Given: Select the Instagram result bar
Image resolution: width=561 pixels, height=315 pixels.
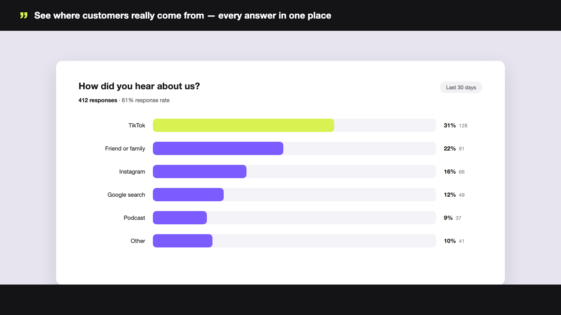Looking at the screenshot, I should pos(200,171).
